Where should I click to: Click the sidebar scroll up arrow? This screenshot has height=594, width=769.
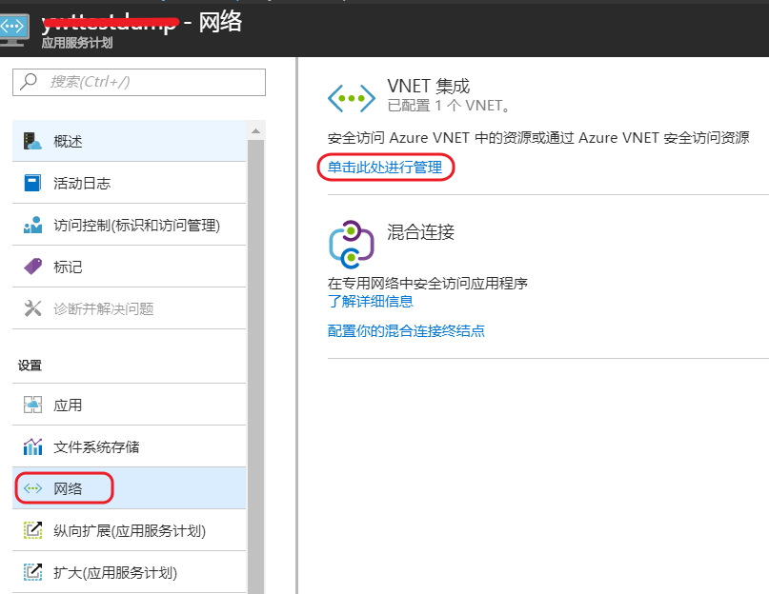[255, 130]
